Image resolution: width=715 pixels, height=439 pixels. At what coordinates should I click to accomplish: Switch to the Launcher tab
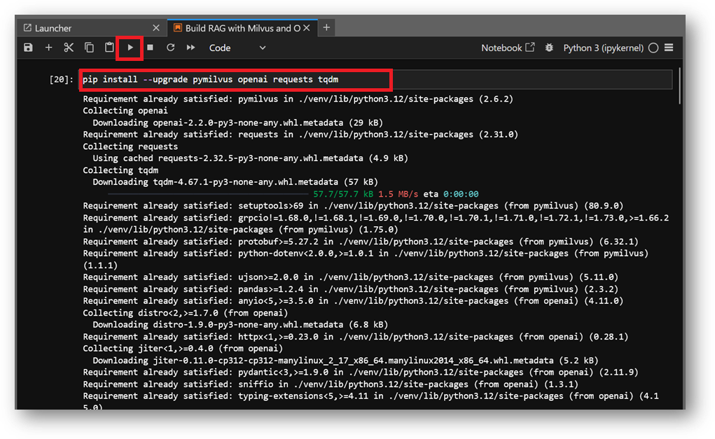pos(54,28)
